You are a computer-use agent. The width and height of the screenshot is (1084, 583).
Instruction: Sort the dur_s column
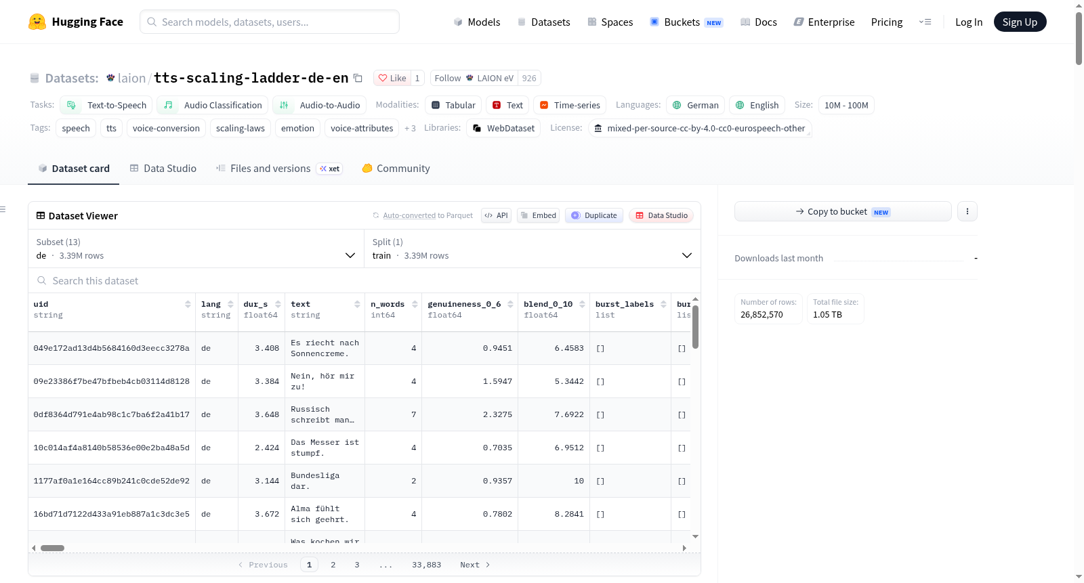pyautogui.click(x=278, y=304)
